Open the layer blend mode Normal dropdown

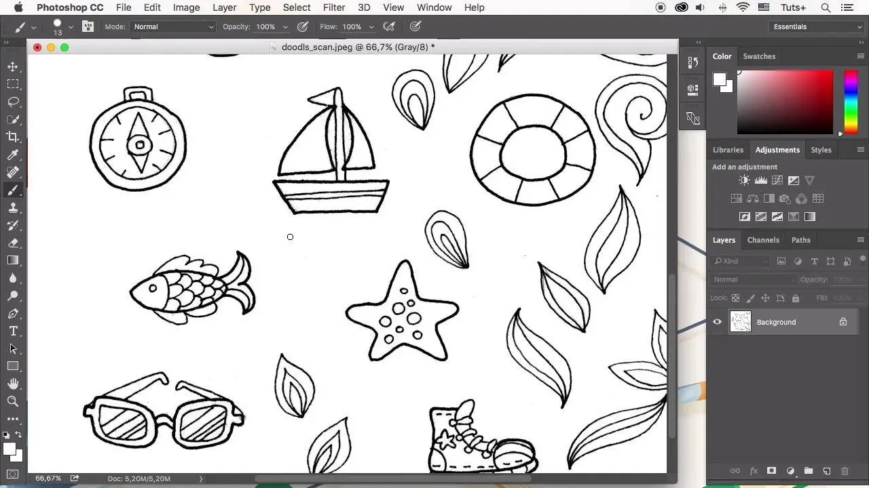pos(754,279)
